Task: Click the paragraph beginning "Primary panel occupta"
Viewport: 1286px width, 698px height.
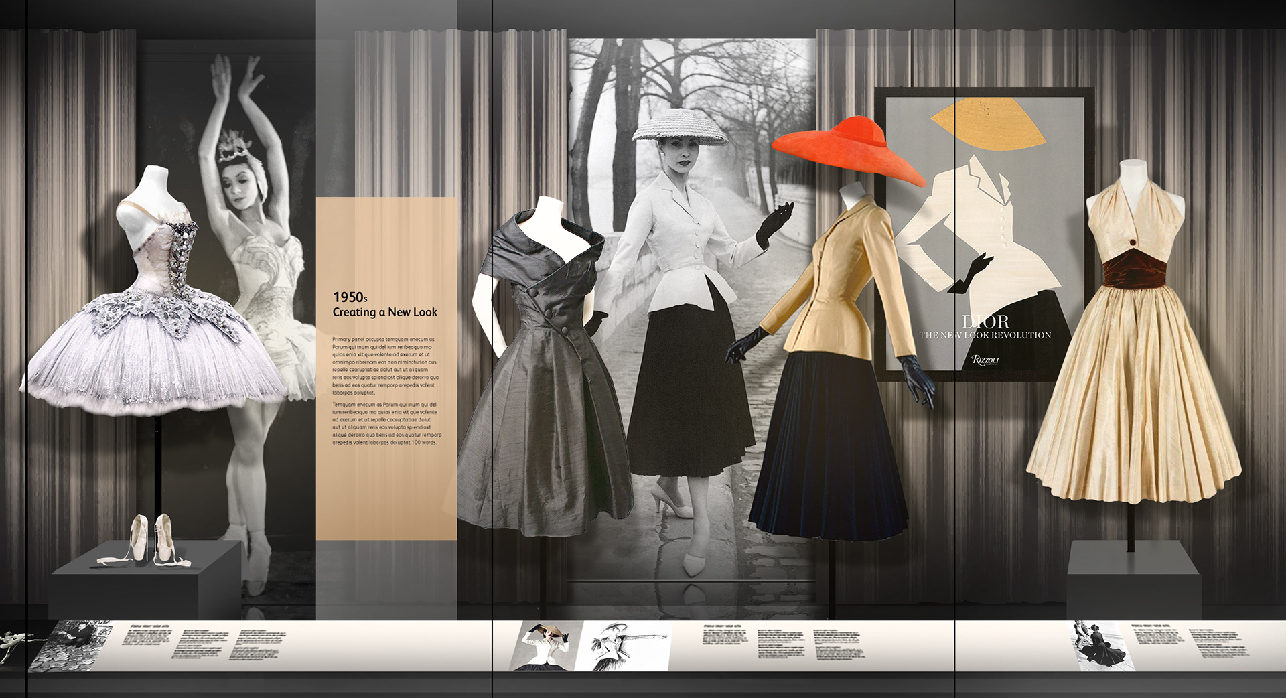Action: click(x=384, y=366)
